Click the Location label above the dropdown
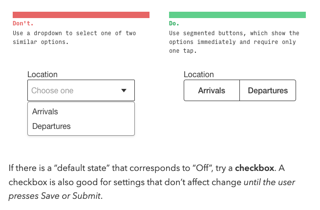The height and width of the screenshot is (210, 320). click(43, 75)
